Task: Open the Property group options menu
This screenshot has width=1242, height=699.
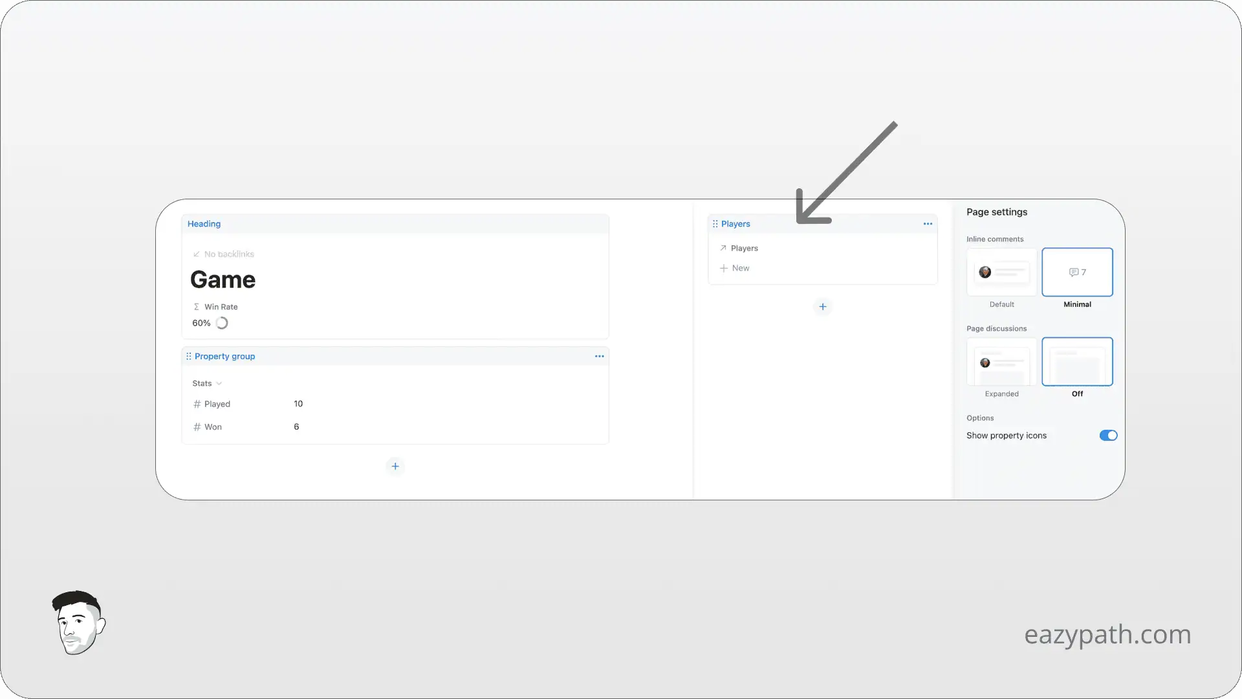Action: coord(599,355)
